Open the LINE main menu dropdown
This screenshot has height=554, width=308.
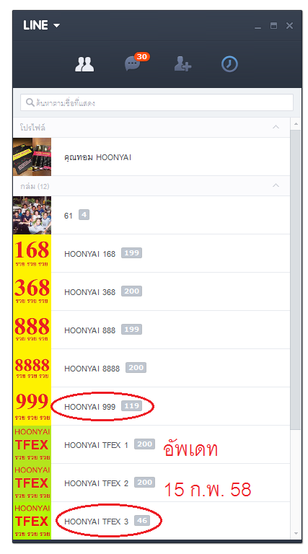(42, 25)
